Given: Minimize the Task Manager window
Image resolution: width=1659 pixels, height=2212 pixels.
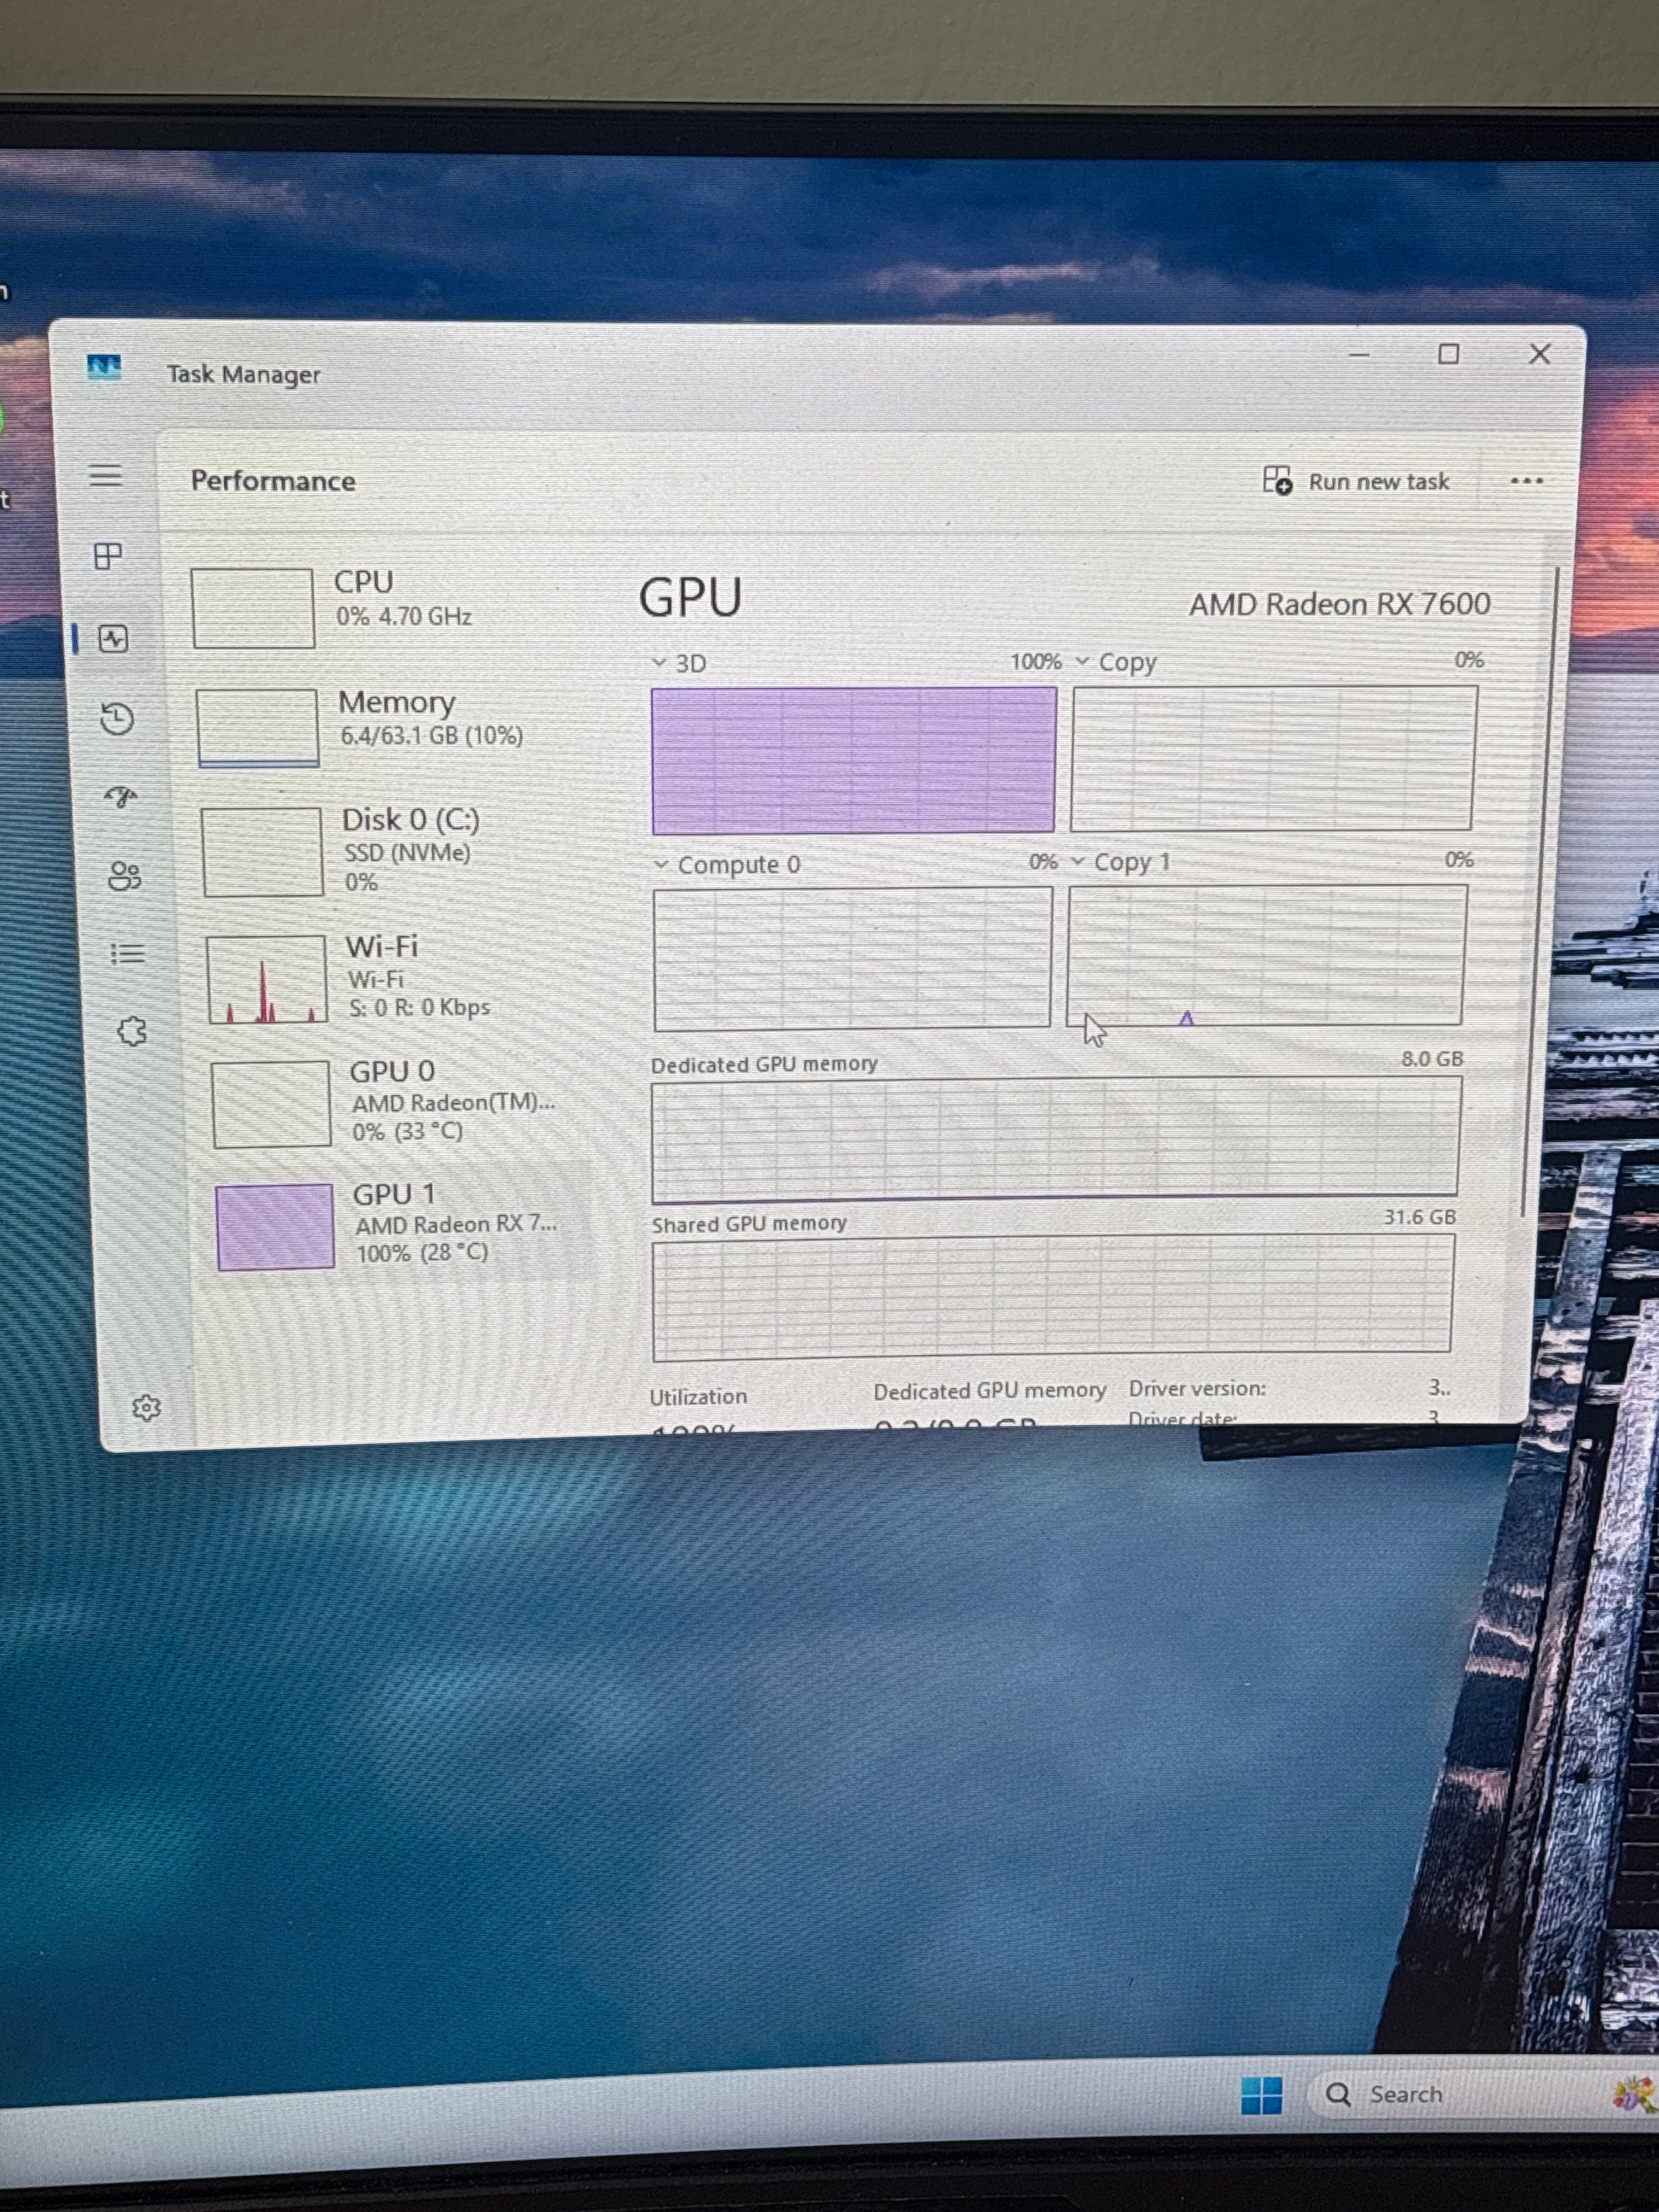Looking at the screenshot, I should [1359, 354].
